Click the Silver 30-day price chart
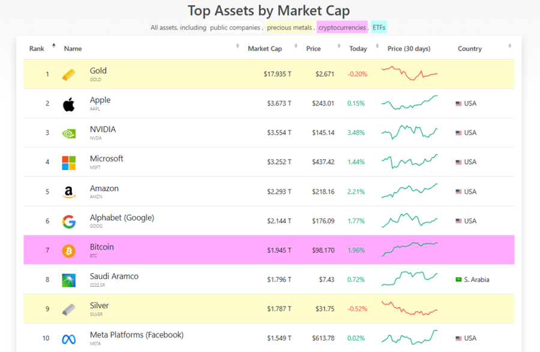The width and height of the screenshot is (540, 352). [x=409, y=308]
